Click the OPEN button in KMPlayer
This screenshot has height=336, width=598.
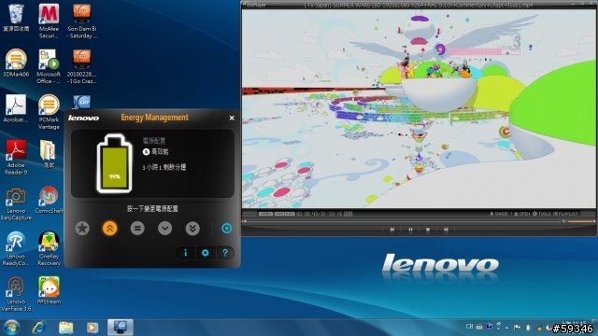(522, 214)
